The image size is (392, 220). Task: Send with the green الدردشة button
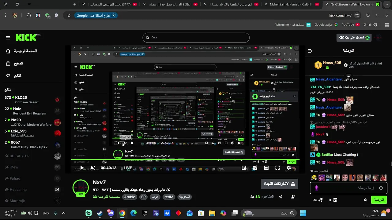[379, 200]
